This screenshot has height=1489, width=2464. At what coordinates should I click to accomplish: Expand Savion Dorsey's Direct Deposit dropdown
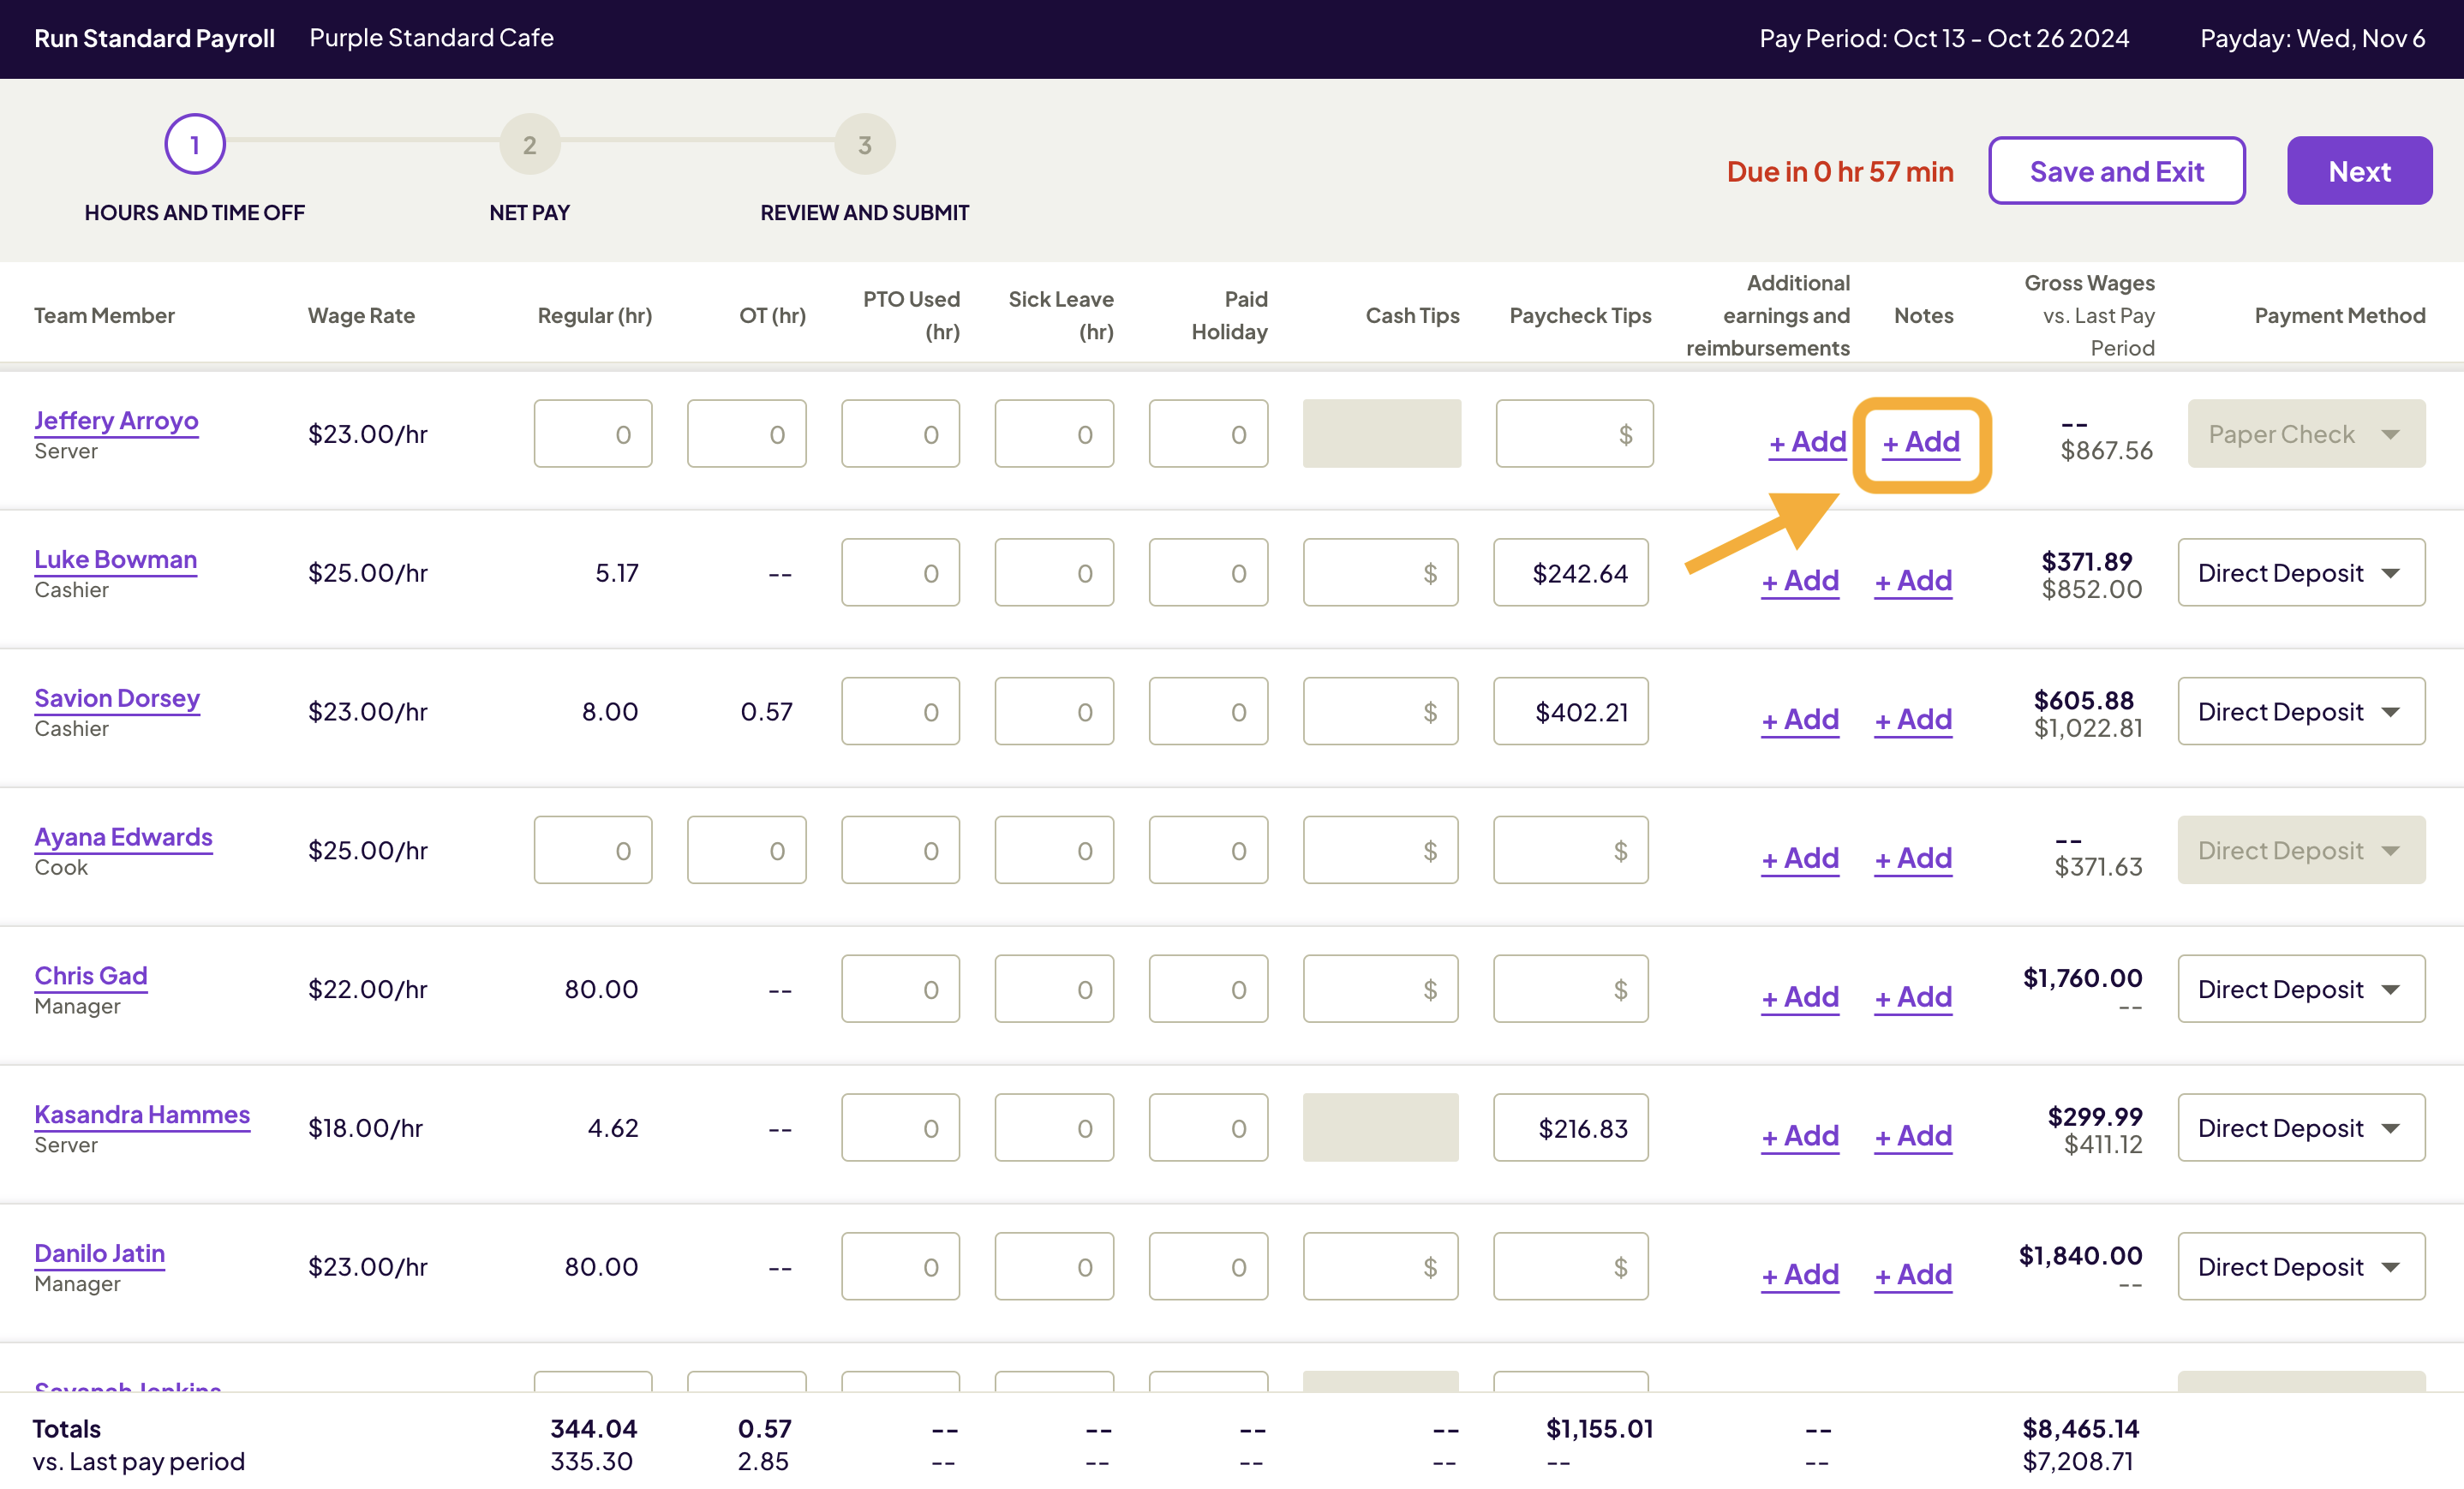click(2301, 712)
